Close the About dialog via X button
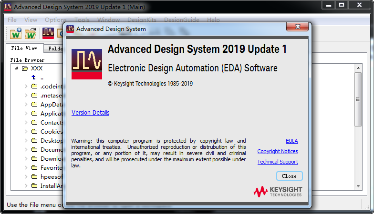Viewport: 374px width, 214px height. 298,27
